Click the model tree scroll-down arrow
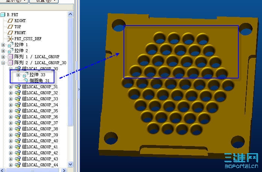The image size is (262, 172). (x=70, y=164)
